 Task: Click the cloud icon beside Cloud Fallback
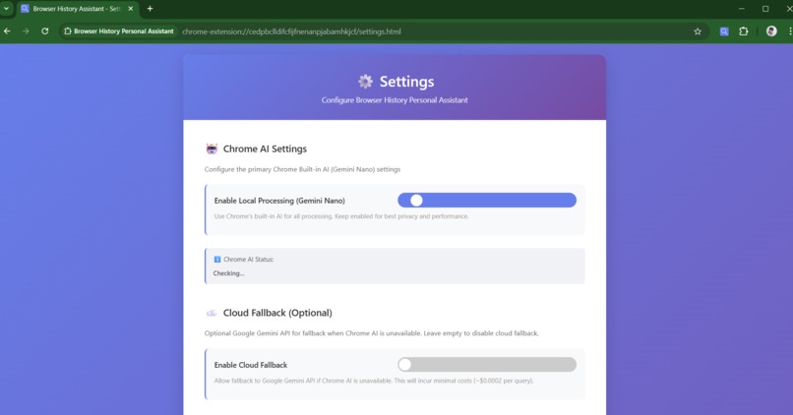tap(212, 313)
